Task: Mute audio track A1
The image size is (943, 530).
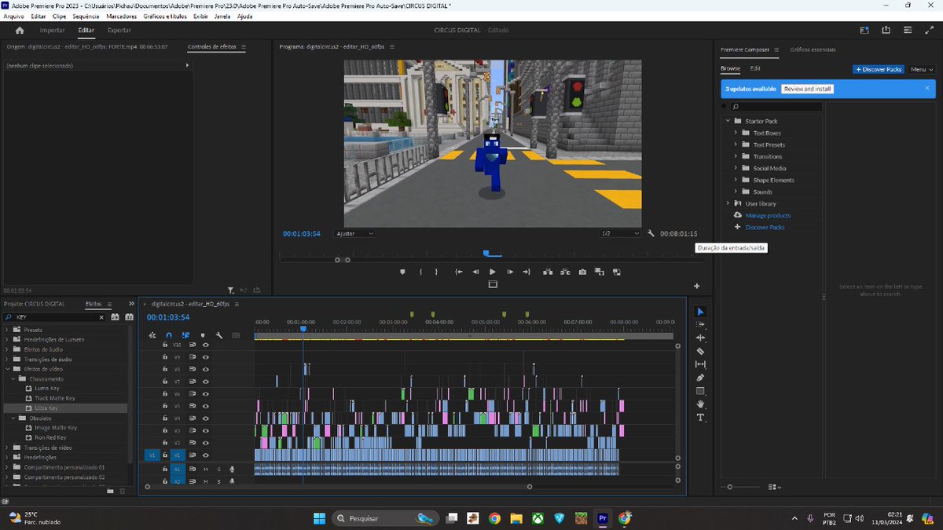Action: click(x=206, y=469)
